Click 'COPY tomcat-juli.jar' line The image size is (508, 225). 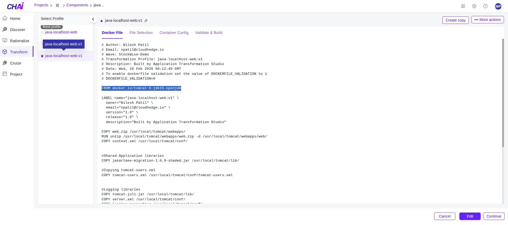click(x=148, y=194)
